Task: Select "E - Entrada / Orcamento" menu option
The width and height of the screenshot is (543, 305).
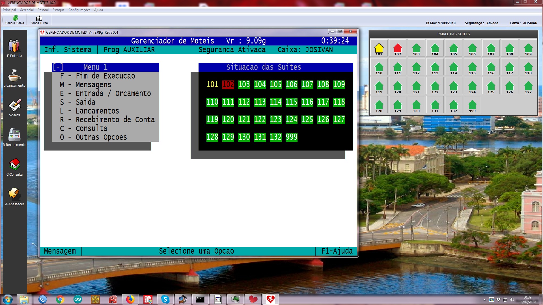Action: click(105, 93)
